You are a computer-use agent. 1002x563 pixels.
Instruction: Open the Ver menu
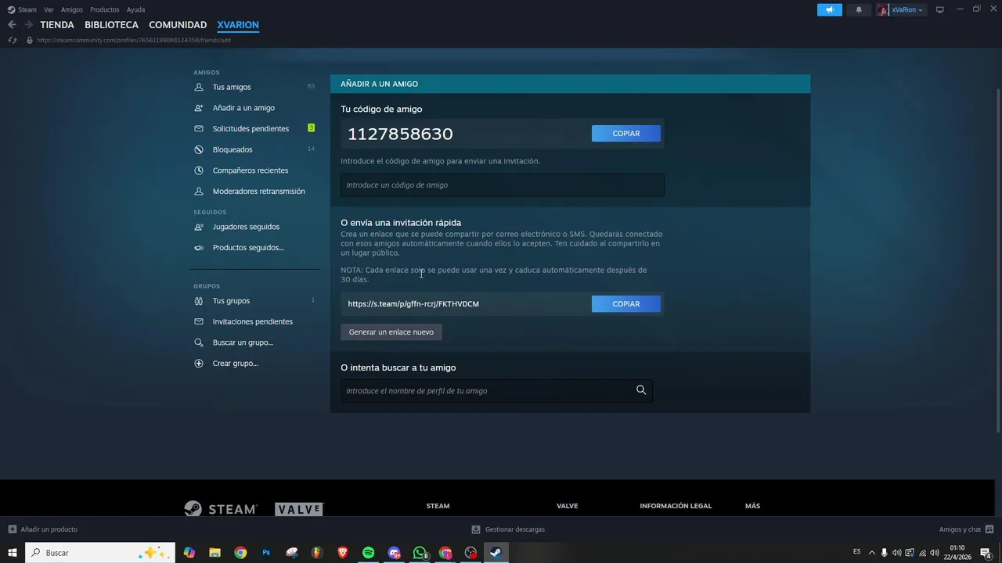pos(49,9)
